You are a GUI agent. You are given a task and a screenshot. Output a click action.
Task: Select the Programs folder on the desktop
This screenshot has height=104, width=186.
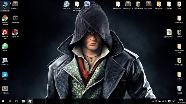[159, 5]
